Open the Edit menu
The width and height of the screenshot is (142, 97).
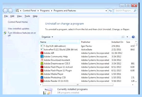tap(12, 16)
